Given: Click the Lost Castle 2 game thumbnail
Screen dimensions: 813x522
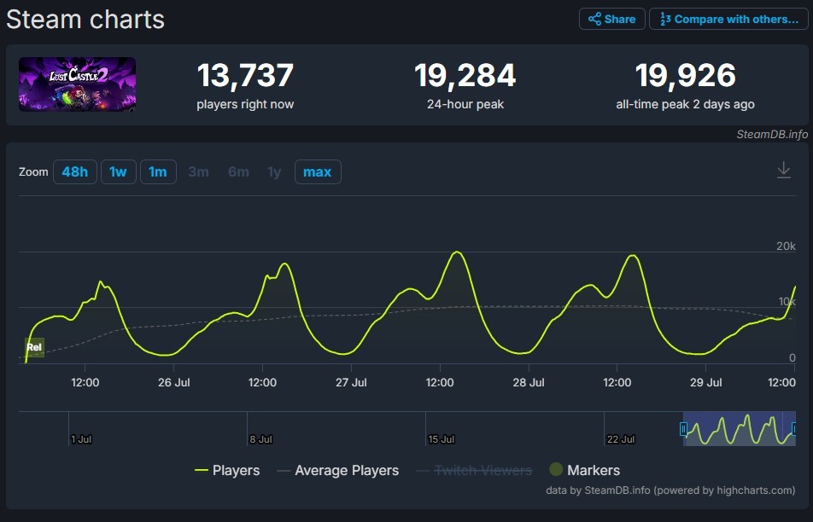Looking at the screenshot, I should [x=77, y=84].
